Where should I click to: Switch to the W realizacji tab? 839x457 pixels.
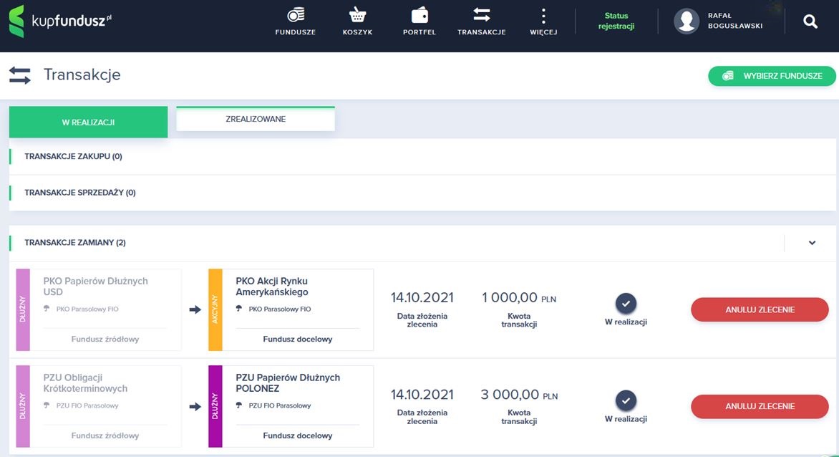88,122
